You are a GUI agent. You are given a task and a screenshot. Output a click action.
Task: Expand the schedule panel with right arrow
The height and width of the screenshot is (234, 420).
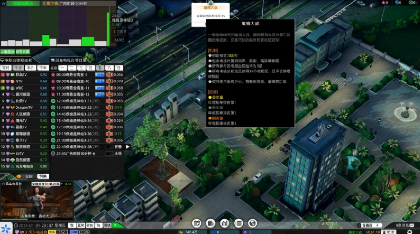tap(128, 147)
